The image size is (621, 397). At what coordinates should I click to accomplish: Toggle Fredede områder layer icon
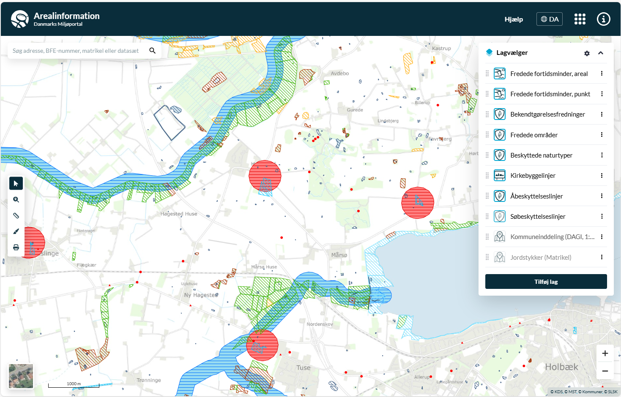[500, 135]
